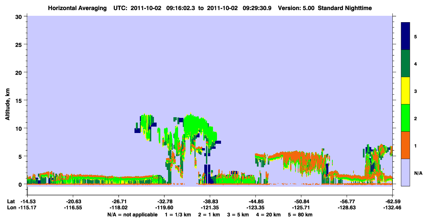Click the longitude value -115.17
The image size is (436, 224).
27,208
